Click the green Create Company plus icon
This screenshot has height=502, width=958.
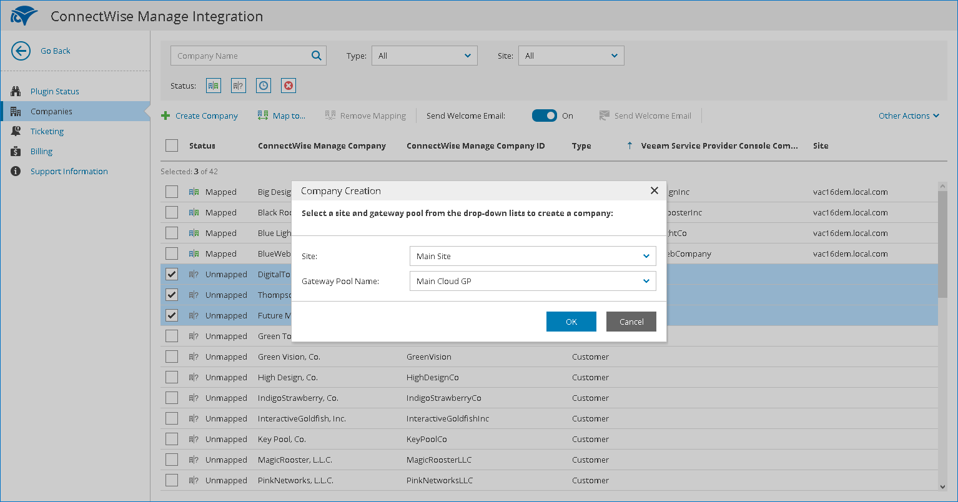165,116
